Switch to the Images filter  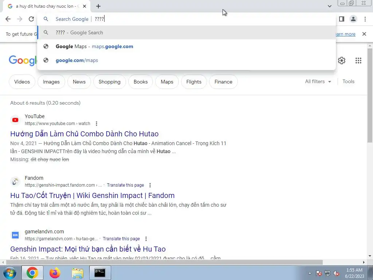(x=51, y=82)
